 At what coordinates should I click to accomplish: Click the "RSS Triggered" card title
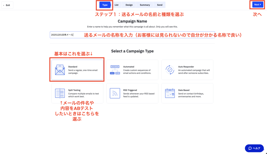(x=130, y=90)
